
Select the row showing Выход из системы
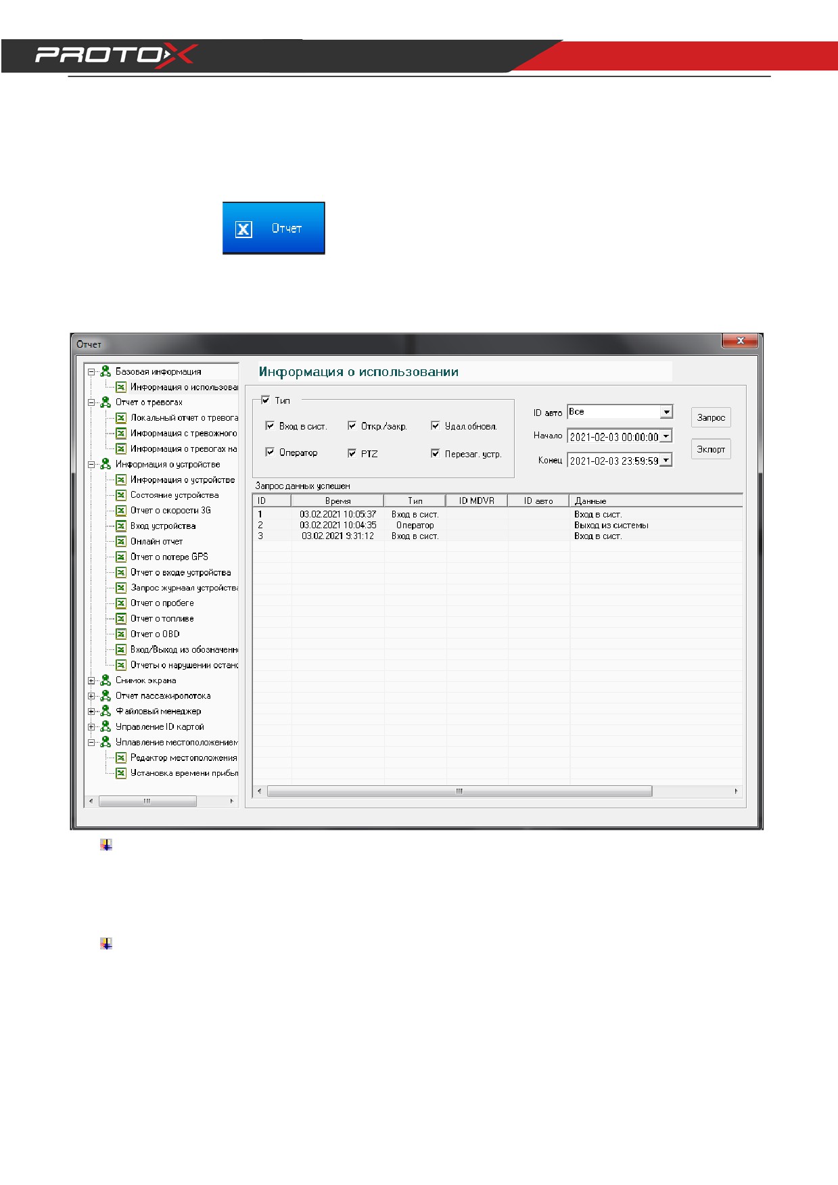point(498,525)
